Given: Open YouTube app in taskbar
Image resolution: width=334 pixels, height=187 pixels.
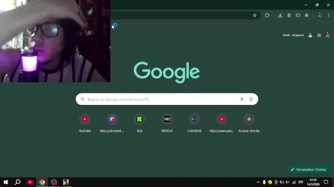Looking at the screenshot, I should (30, 182).
